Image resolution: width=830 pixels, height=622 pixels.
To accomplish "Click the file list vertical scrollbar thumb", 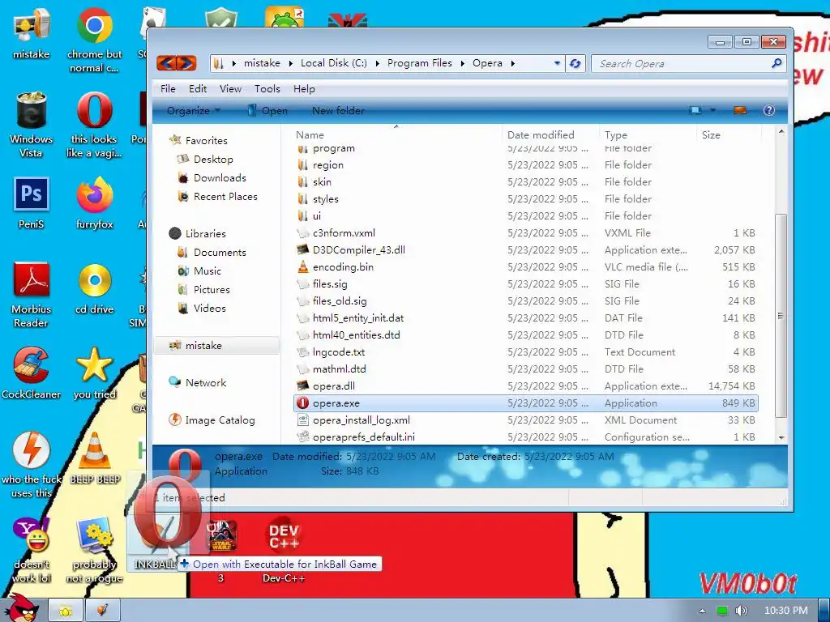I will point(781,315).
